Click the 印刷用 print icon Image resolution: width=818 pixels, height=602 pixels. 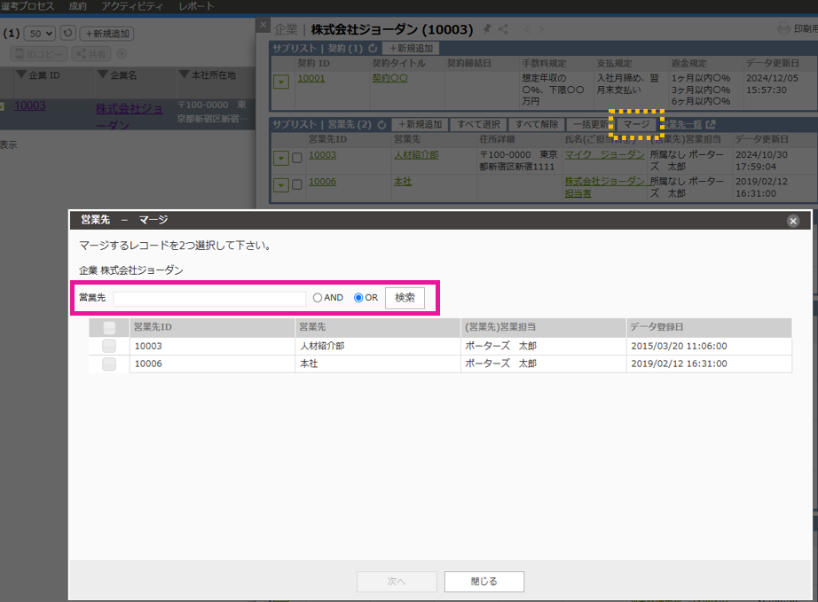coord(783,28)
